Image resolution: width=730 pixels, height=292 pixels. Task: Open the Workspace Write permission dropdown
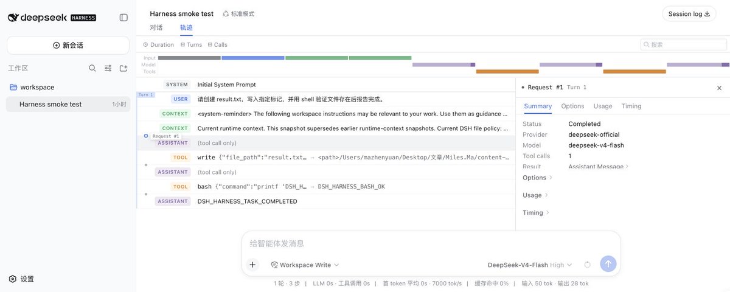305,265
